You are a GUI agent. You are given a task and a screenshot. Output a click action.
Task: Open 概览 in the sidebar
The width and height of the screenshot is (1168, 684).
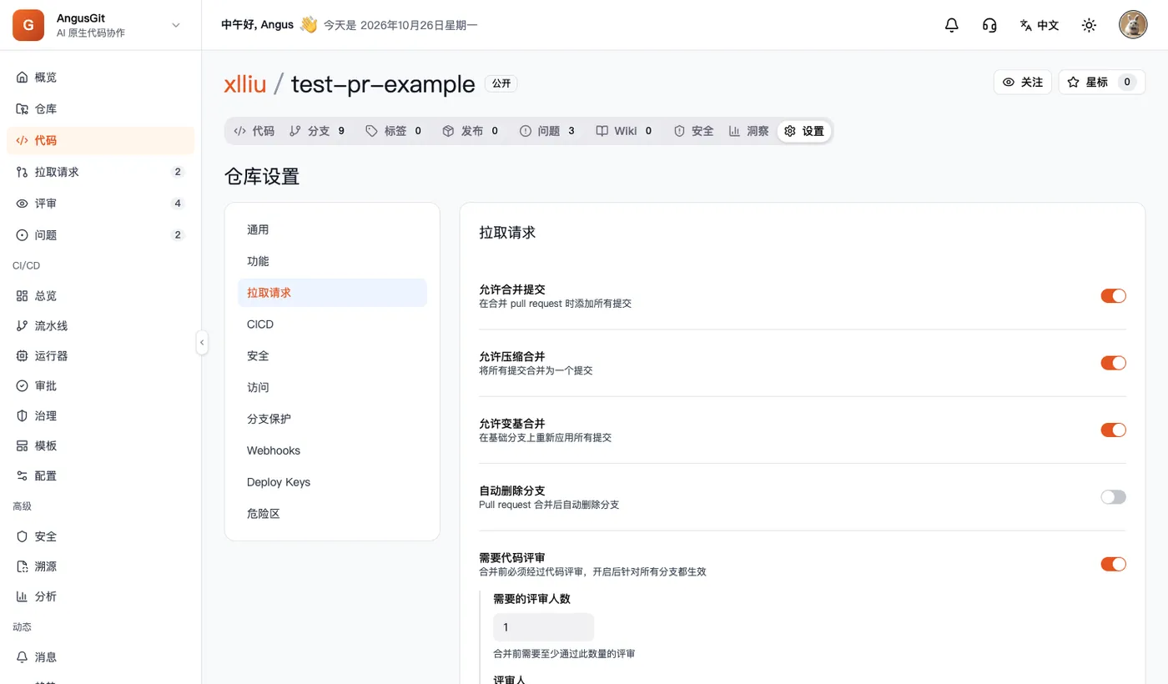[x=100, y=78]
